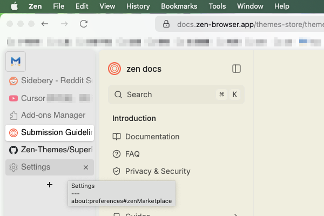The width and height of the screenshot is (324, 216).
Task: Open the History menu
Action: click(x=138, y=6)
